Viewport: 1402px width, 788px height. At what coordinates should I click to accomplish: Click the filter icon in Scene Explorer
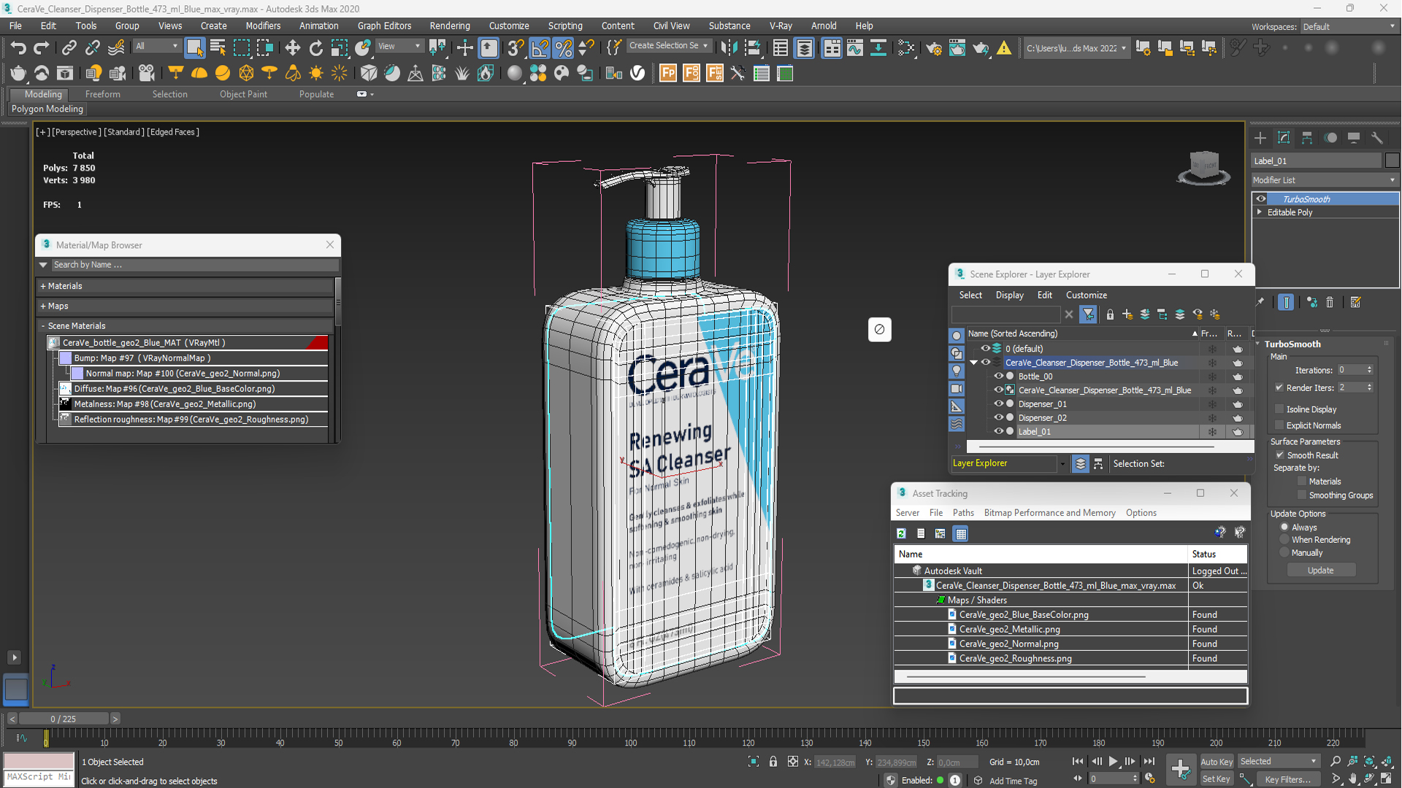1088,314
